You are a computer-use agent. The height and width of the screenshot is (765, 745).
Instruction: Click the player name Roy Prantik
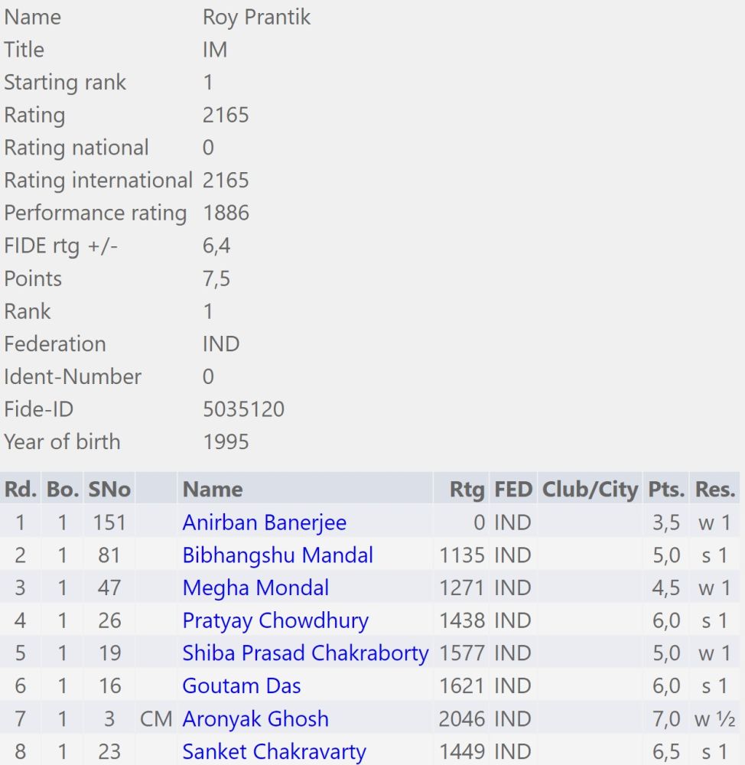(x=257, y=17)
